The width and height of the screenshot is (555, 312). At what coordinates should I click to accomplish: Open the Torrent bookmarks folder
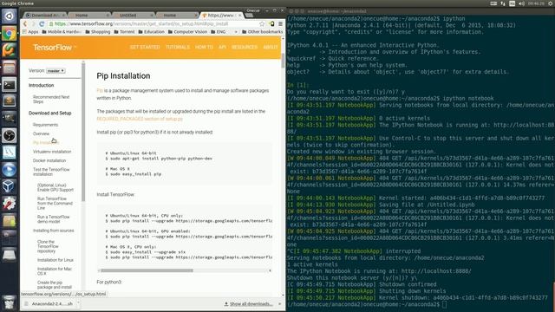(x=124, y=32)
